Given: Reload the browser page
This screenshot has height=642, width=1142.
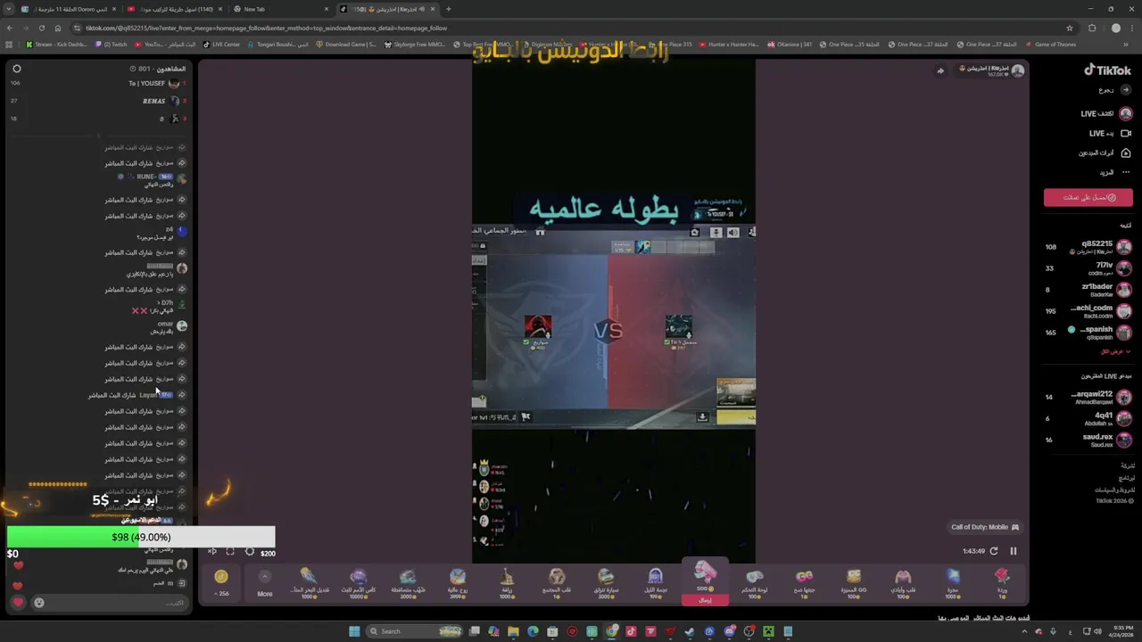Looking at the screenshot, I should (x=41, y=28).
